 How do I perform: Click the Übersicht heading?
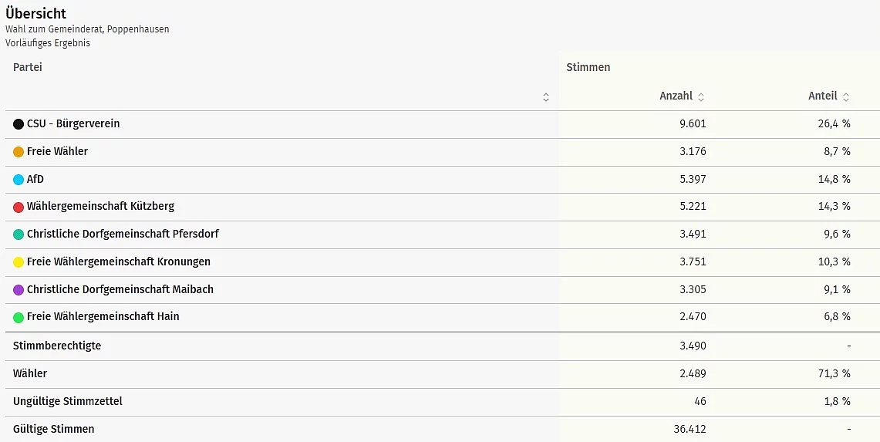coord(35,14)
